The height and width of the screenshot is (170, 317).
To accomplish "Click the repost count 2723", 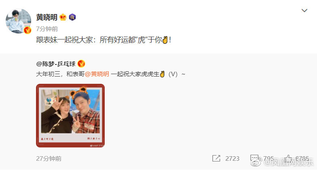I will 232,159.
